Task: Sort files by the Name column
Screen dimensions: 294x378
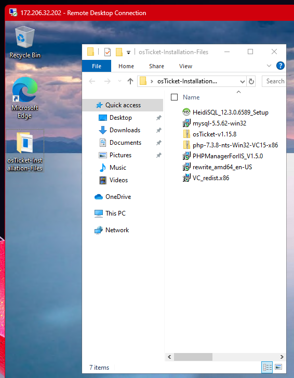Action: [x=191, y=97]
